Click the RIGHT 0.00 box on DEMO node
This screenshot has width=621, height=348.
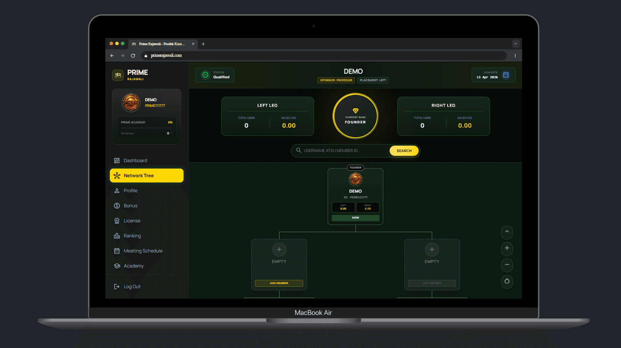(368, 207)
